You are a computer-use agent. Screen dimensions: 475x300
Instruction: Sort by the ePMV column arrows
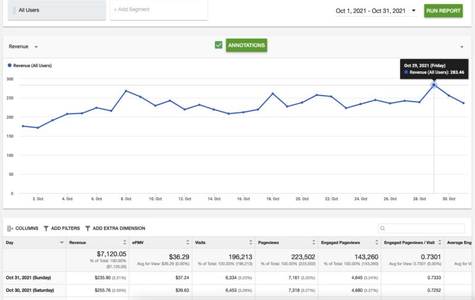188,242
